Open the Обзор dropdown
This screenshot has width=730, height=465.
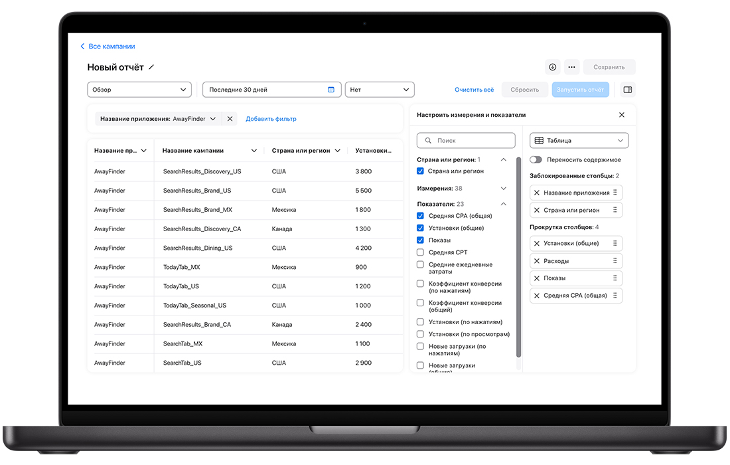[139, 90]
